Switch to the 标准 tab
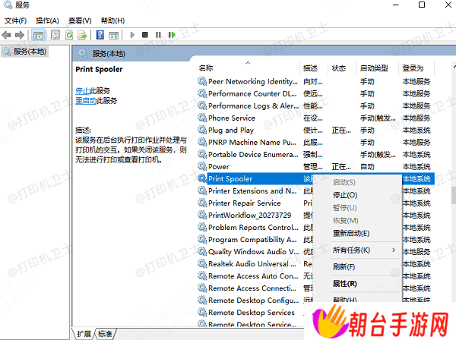 pos(105,334)
